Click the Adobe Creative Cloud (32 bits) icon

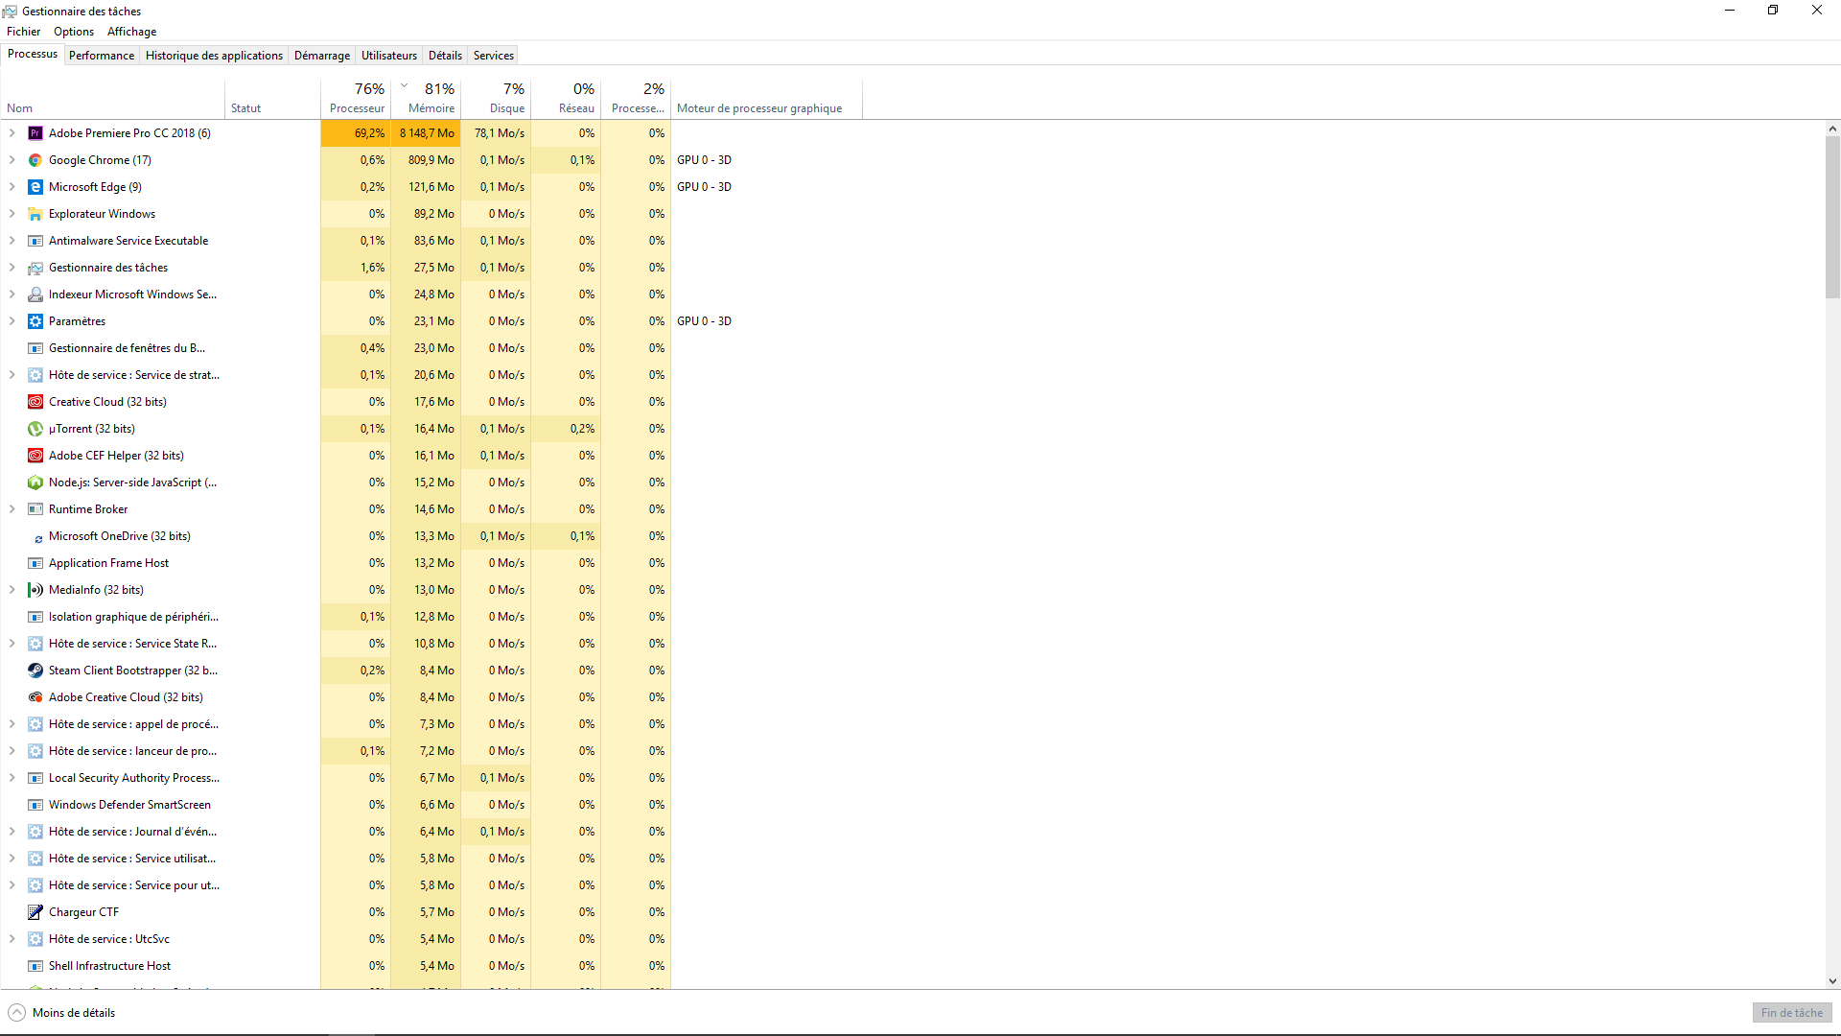coord(35,697)
